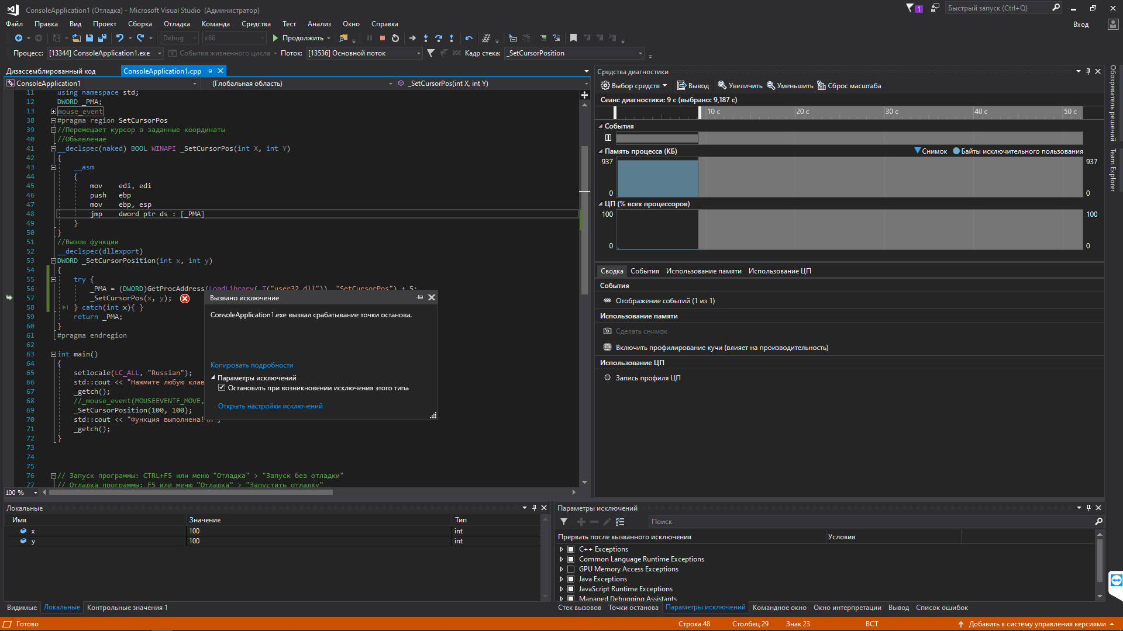Open the stack frame _SetCursorPosition dropdown
The height and width of the screenshot is (631, 1123).
(640, 53)
